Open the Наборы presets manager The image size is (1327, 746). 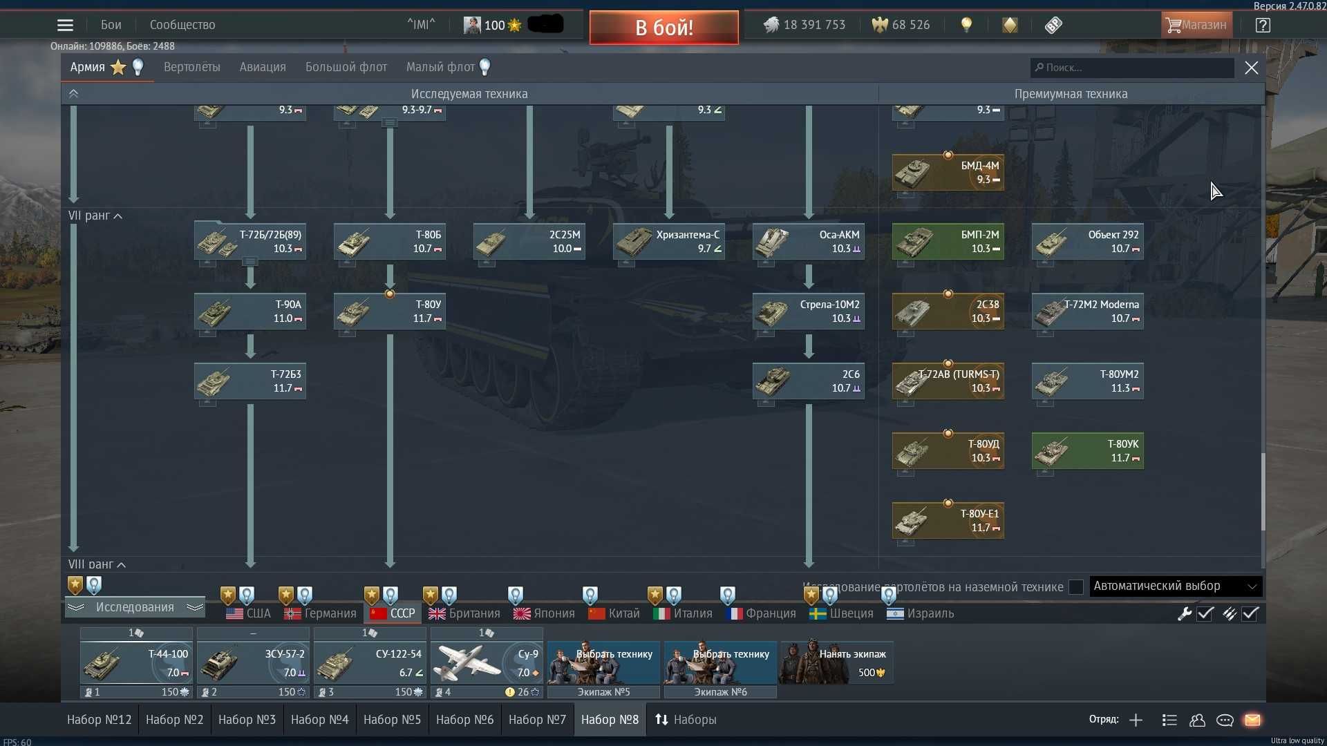pos(686,720)
